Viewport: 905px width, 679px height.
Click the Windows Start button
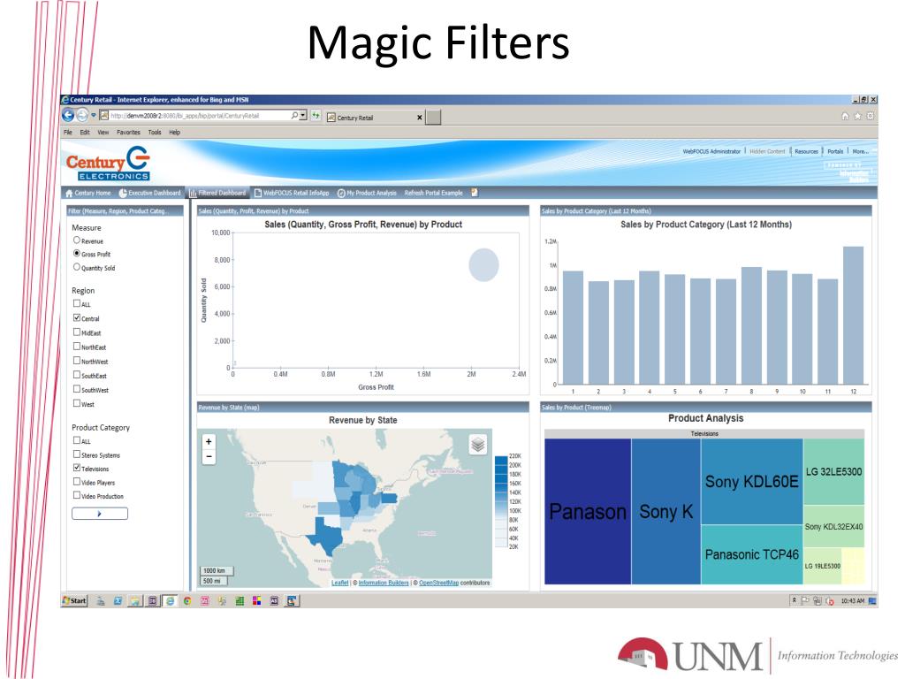click(74, 600)
